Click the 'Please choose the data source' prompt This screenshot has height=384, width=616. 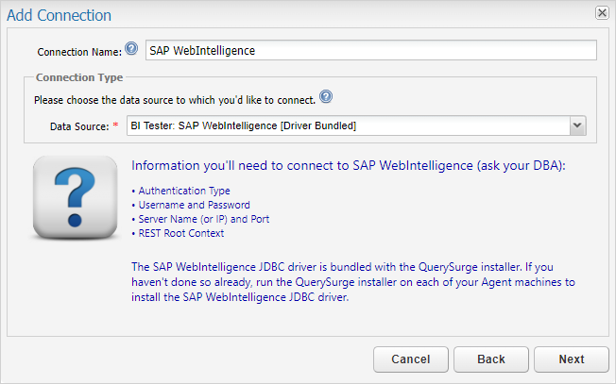point(175,100)
